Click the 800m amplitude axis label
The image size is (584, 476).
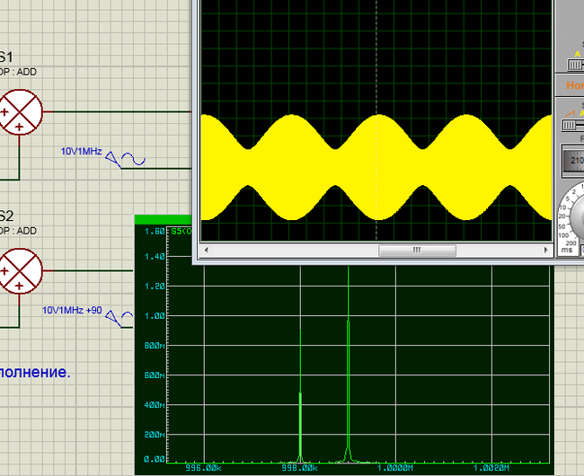tap(155, 346)
